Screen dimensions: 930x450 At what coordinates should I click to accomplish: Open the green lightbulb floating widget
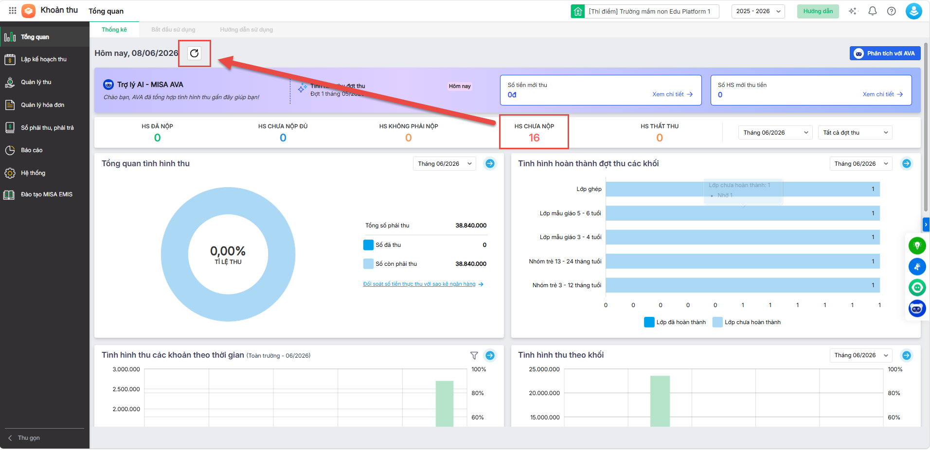click(917, 245)
